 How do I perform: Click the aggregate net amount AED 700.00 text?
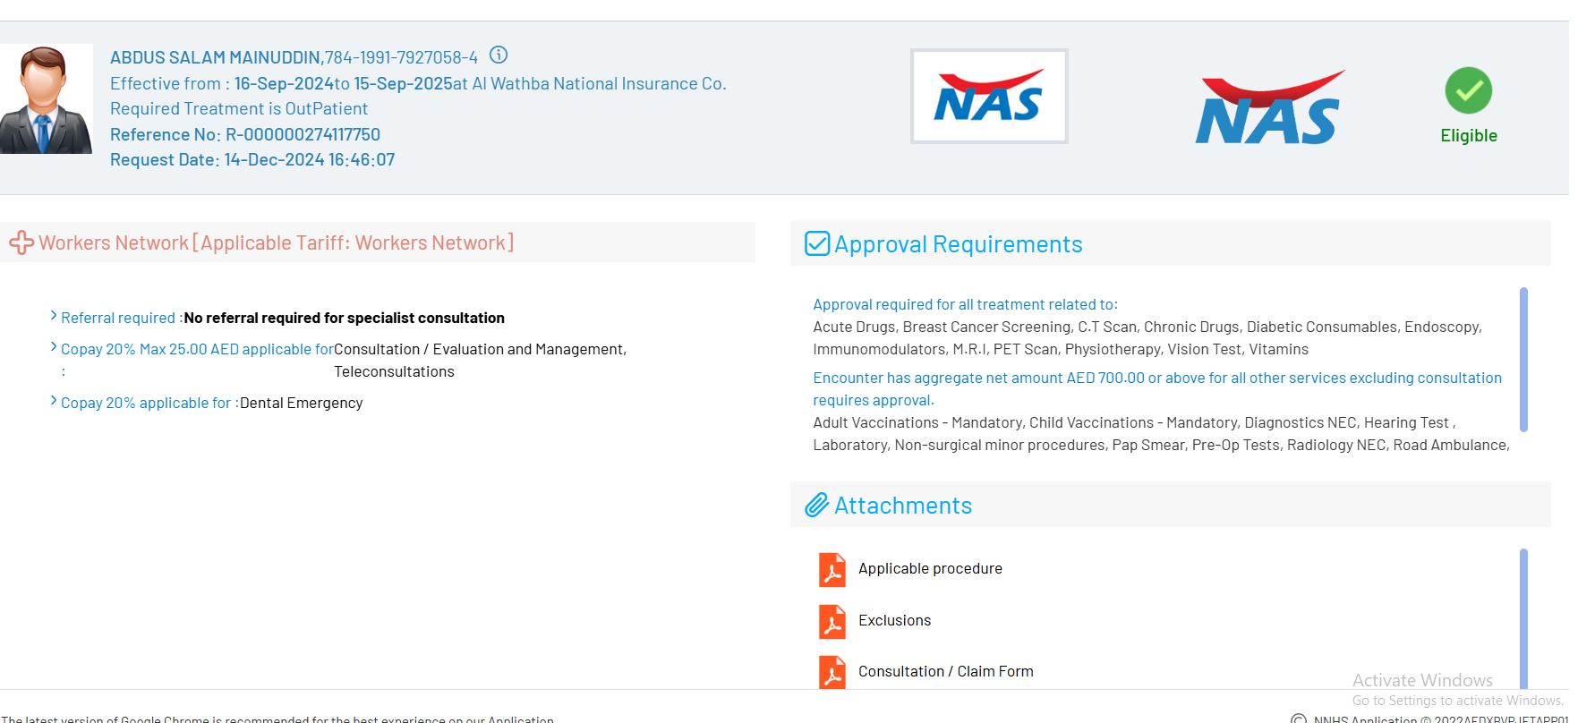[x=1157, y=388]
